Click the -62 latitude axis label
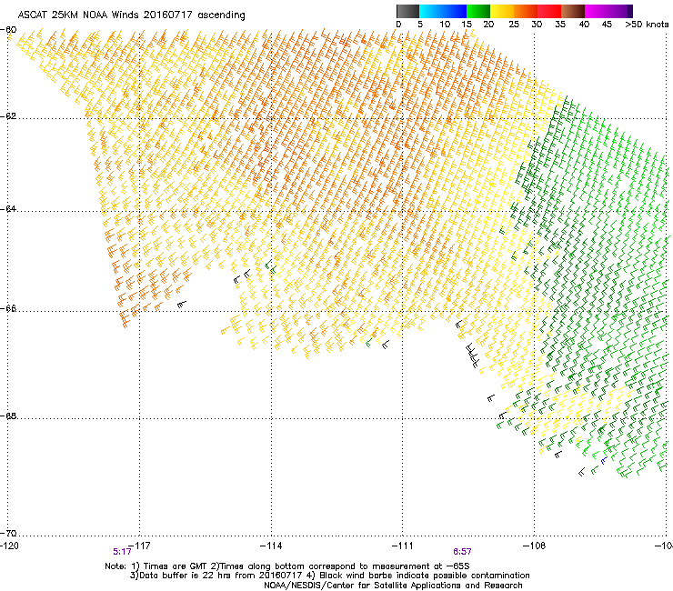This screenshot has height=591, width=673. click(8, 116)
